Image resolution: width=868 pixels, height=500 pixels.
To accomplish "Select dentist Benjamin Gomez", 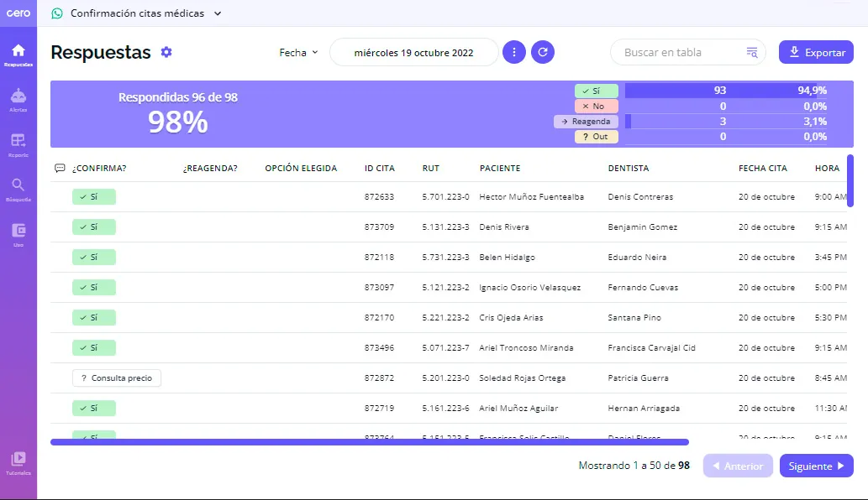I will tap(642, 227).
